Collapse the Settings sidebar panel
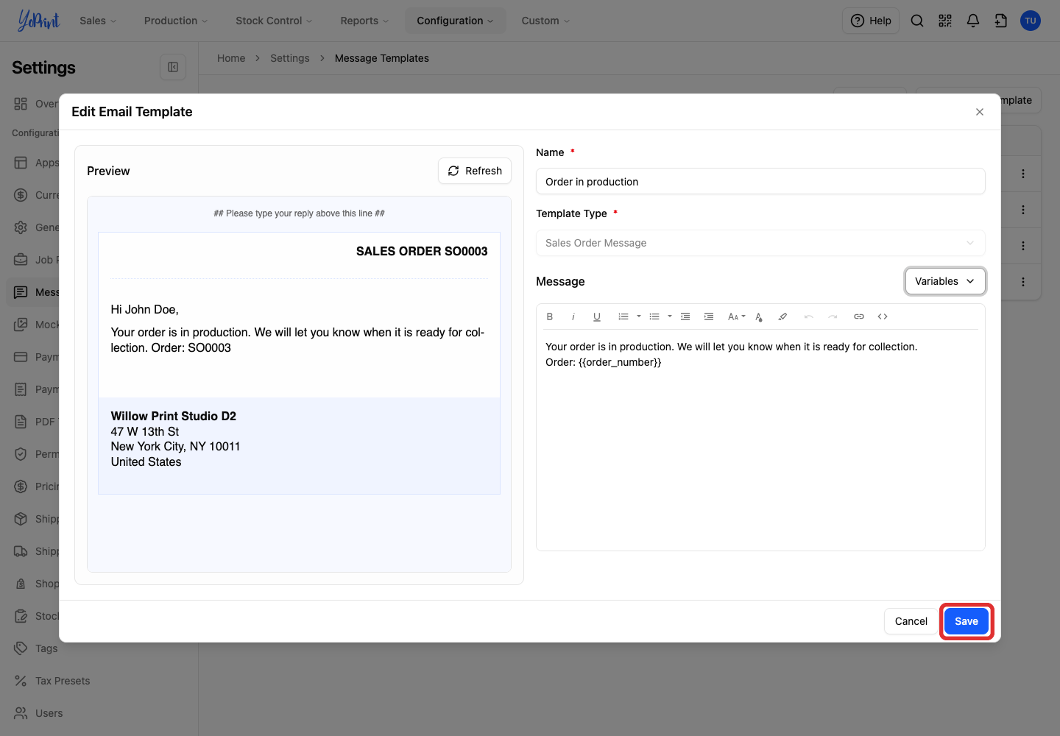The image size is (1060, 736). click(173, 67)
